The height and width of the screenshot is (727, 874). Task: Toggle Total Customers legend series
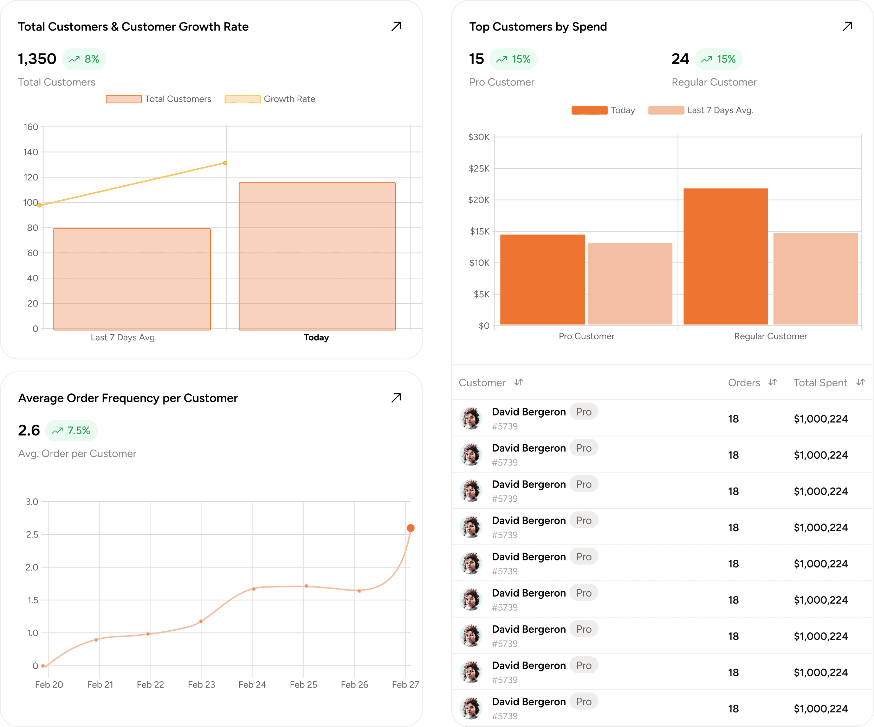tap(158, 99)
